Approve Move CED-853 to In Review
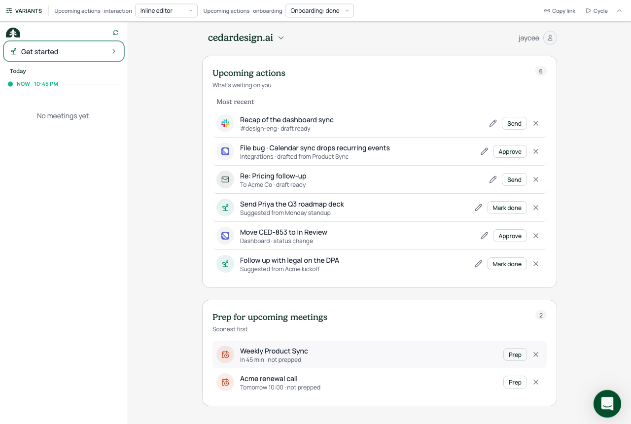The height and width of the screenshot is (424, 631). coord(510,236)
